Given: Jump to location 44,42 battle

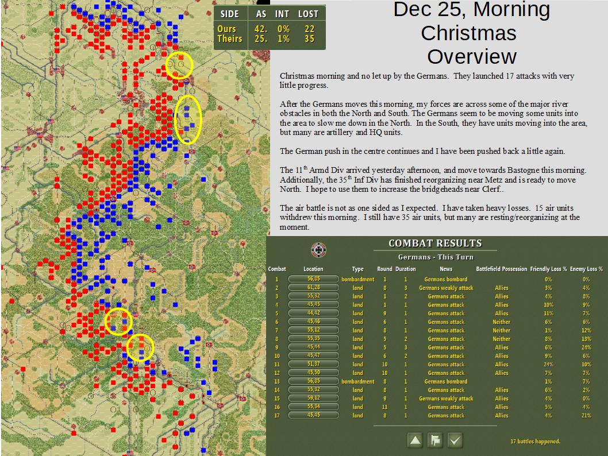Looking at the screenshot, I should (313, 313).
